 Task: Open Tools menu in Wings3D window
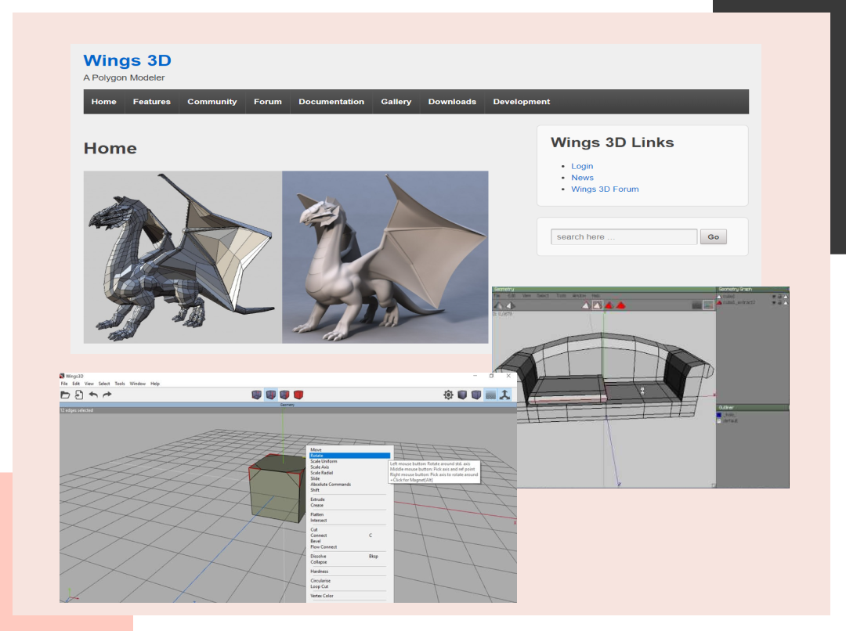(120, 384)
